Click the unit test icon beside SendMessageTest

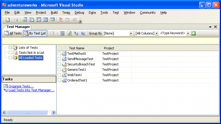point(64,59)
